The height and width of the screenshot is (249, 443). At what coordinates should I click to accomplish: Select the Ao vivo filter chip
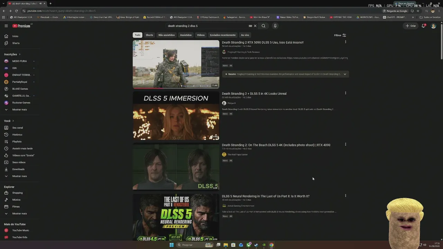tap(245, 35)
